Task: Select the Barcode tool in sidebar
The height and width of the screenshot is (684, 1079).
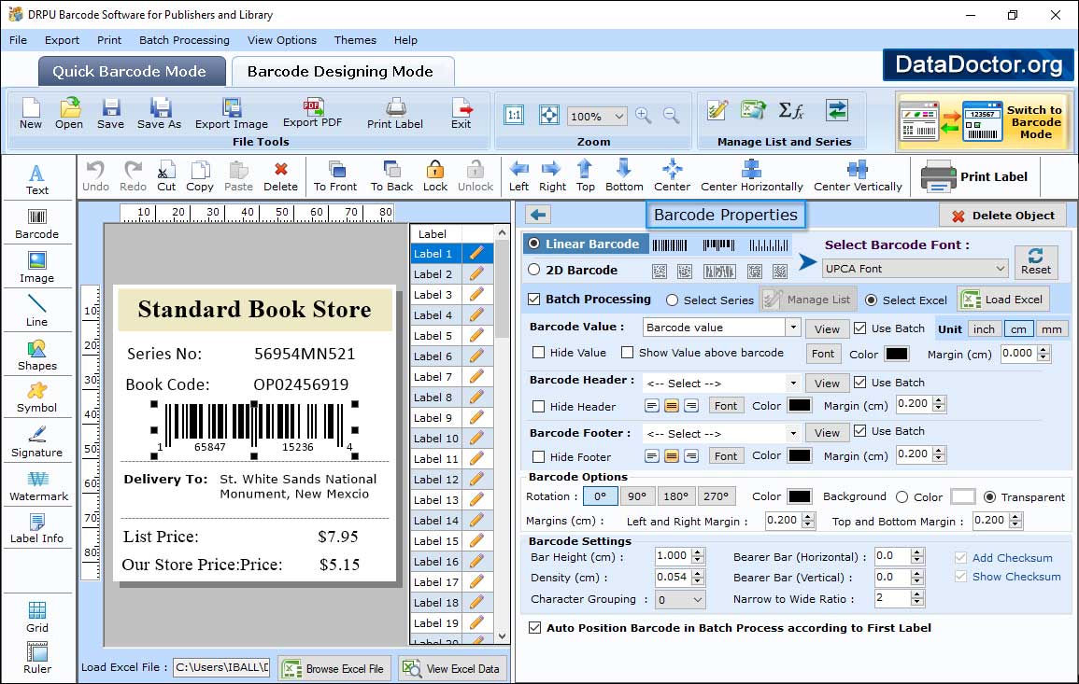Action: click(x=37, y=223)
